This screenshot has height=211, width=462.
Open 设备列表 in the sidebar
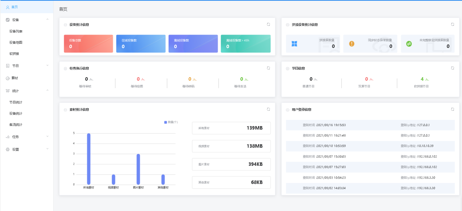point(16,31)
